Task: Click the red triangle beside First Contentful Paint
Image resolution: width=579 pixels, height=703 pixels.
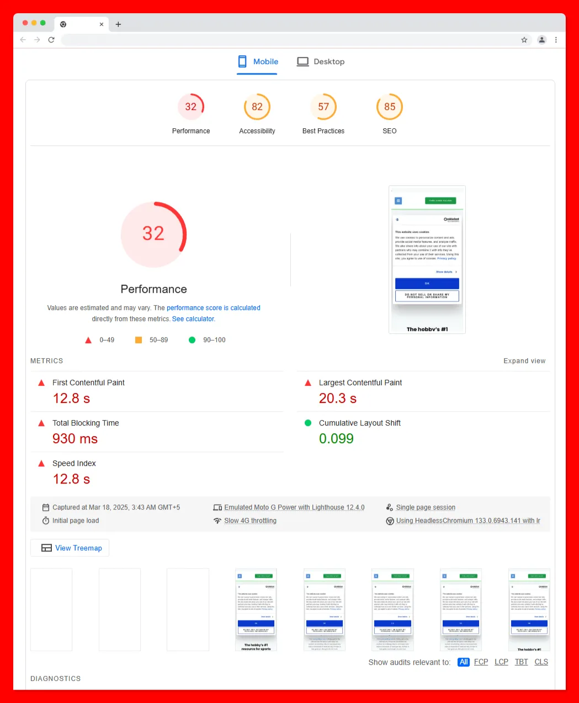Action: point(41,382)
